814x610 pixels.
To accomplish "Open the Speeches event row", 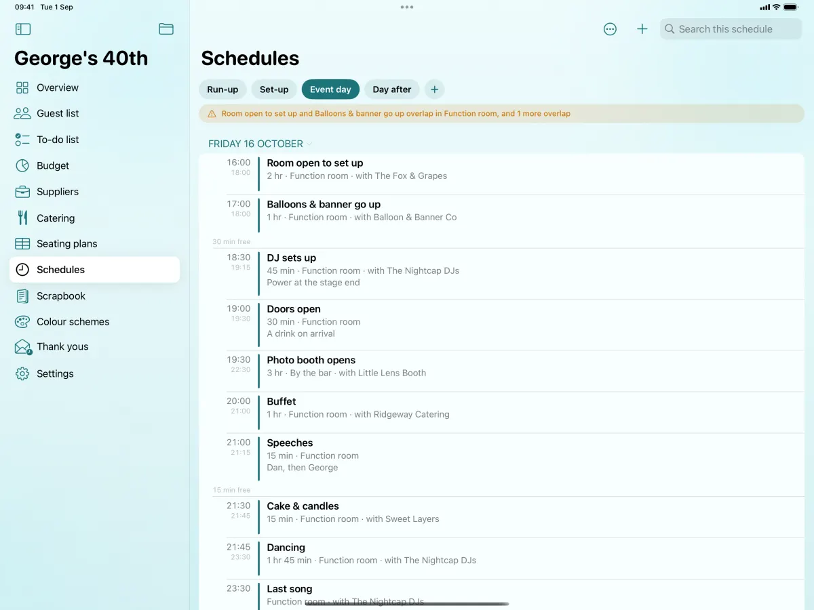I will (501, 458).
